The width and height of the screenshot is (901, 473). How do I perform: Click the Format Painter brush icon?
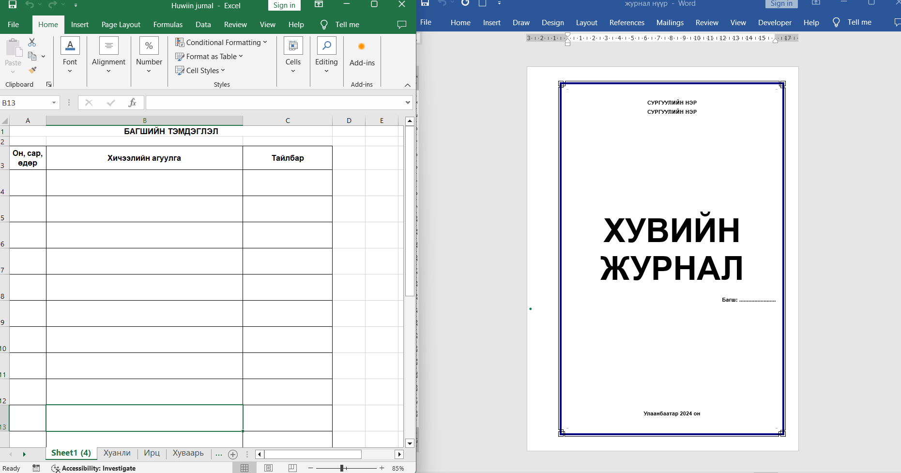(x=32, y=70)
